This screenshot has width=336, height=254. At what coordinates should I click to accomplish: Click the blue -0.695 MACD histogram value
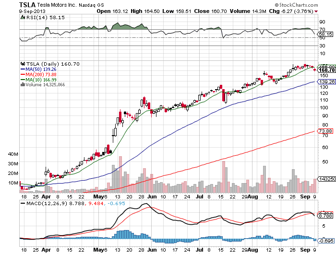116,203
